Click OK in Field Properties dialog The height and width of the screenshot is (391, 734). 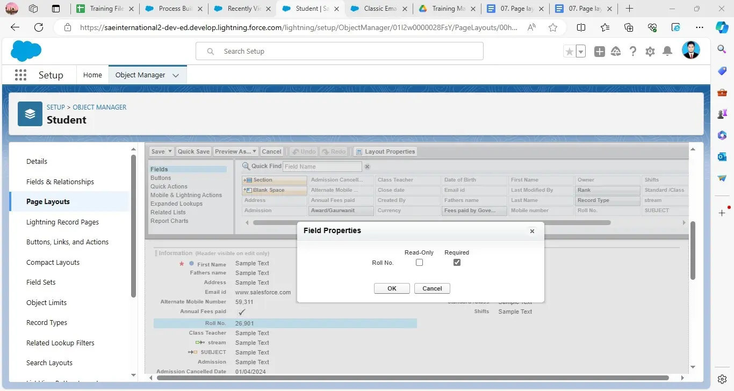(x=392, y=288)
